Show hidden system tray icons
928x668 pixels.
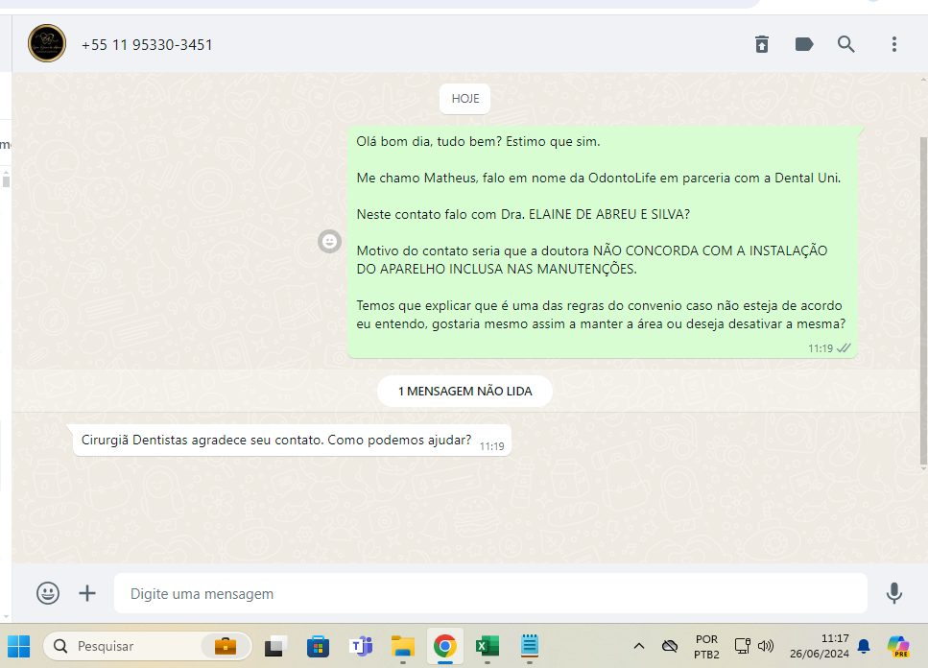[x=638, y=646]
